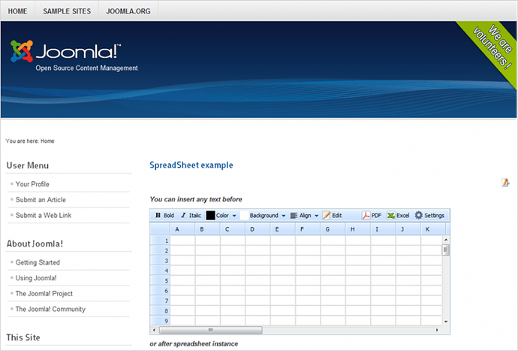
Task: Click the vertical scrollbar thumb
Action: [446, 250]
